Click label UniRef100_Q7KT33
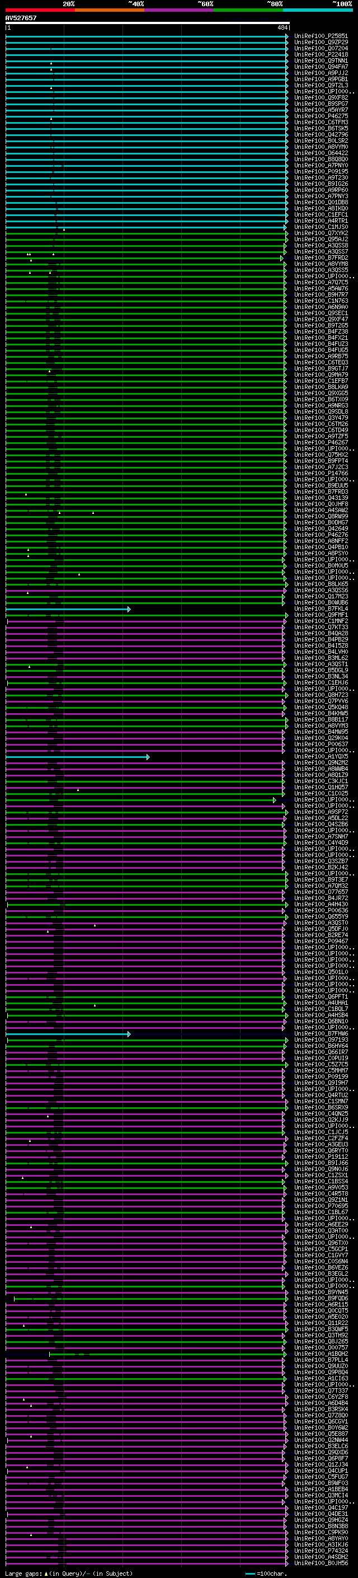The image size is (358, 1578). click(321, 628)
